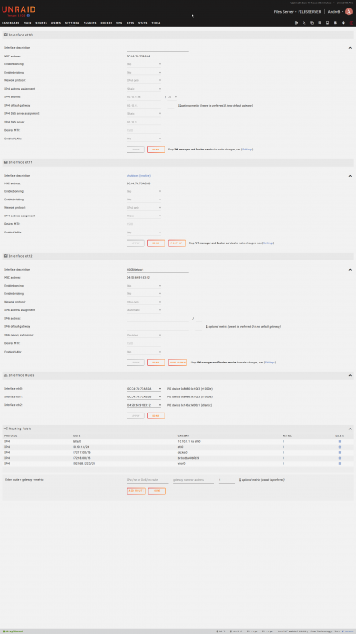Viewport: 356px width, 634px height.
Task: Click the UNRAID logo
Action: (19, 9)
